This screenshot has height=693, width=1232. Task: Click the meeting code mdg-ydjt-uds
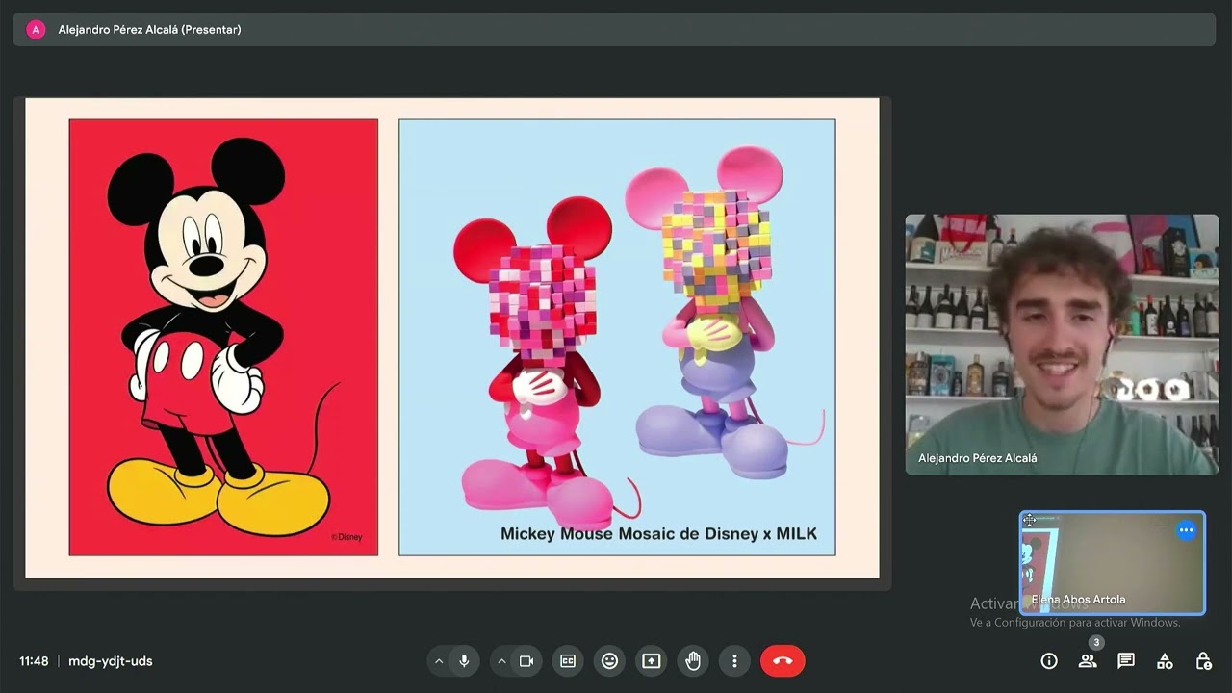(111, 661)
